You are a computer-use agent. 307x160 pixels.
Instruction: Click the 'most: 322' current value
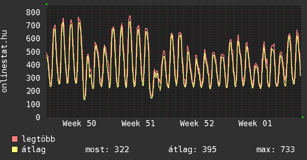107,150
